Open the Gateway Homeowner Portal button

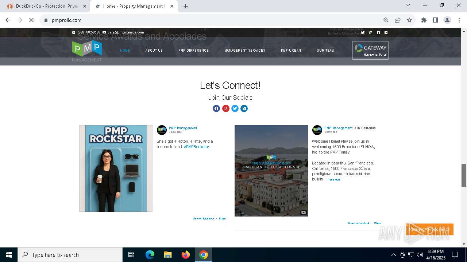(x=370, y=50)
